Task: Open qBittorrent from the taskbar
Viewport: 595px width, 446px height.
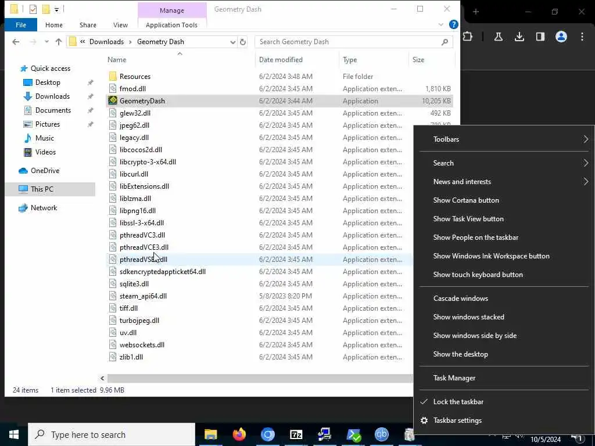Action: click(x=381, y=434)
